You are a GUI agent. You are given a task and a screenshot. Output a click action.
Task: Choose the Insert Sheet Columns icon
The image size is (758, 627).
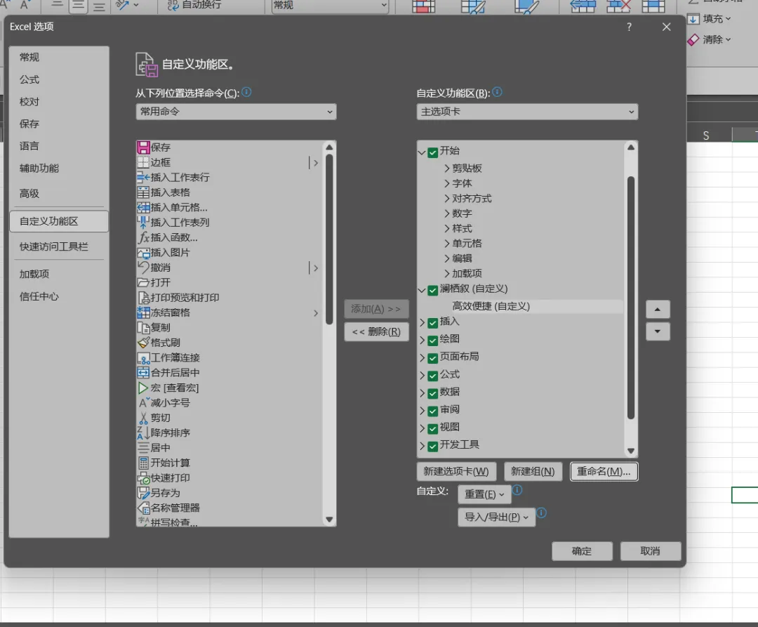(x=144, y=222)
